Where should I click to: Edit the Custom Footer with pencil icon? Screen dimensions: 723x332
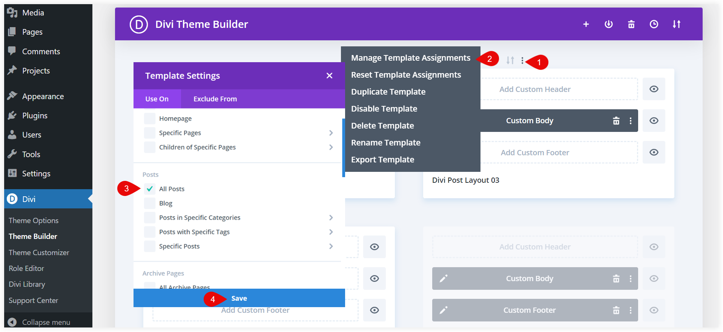444,310
